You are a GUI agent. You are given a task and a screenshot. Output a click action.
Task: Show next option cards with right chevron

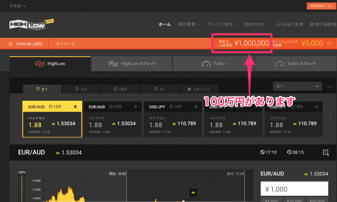tap(330, 118)
